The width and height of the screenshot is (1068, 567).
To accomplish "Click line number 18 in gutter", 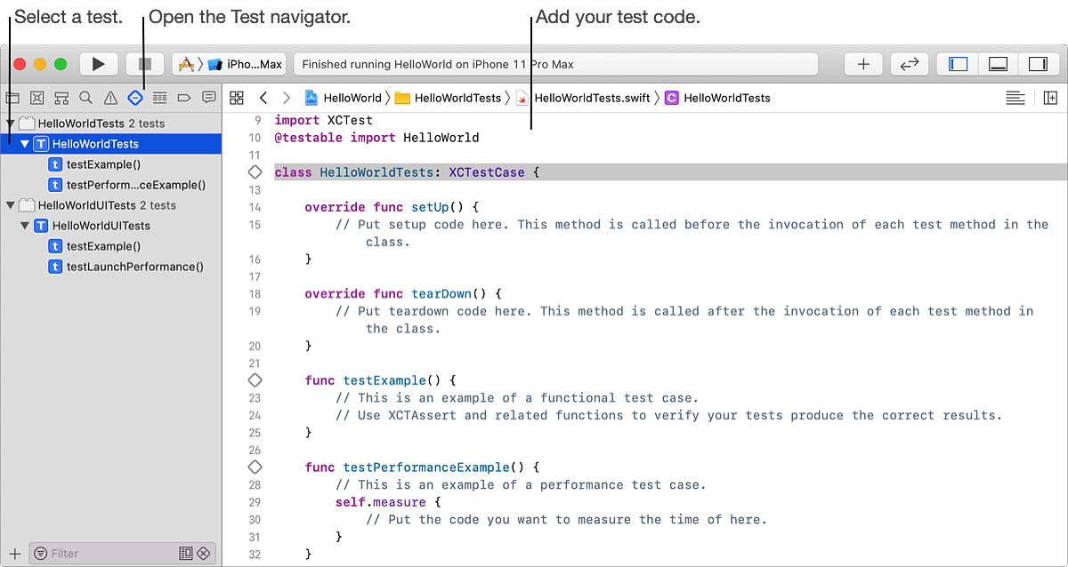I will [255, 294].
